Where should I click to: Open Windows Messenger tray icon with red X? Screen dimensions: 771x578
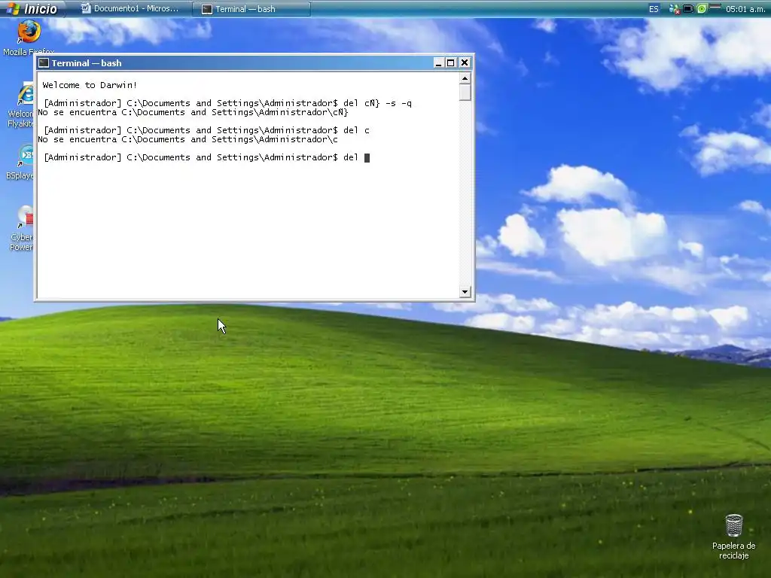[x=674, y=9]
